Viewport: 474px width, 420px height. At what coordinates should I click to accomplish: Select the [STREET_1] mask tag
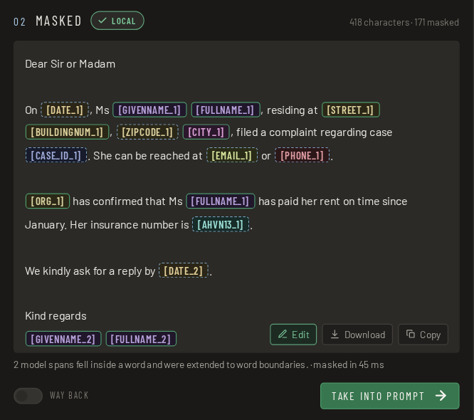351,110
